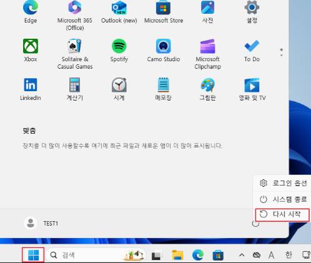Open the To Do app

[252, 51]
